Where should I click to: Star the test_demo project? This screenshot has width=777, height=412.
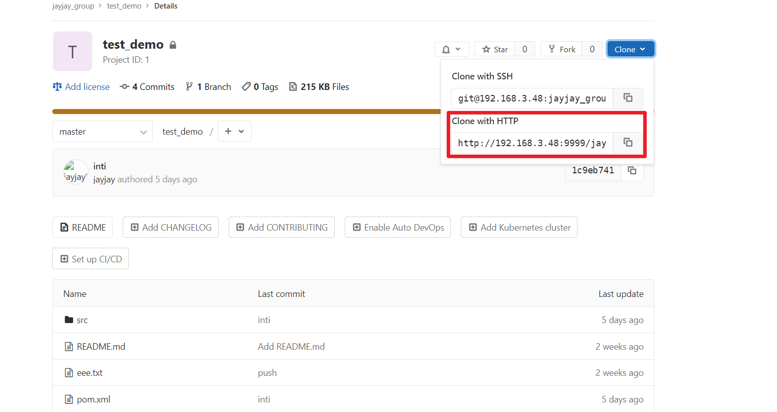click(x=495, y=49)
